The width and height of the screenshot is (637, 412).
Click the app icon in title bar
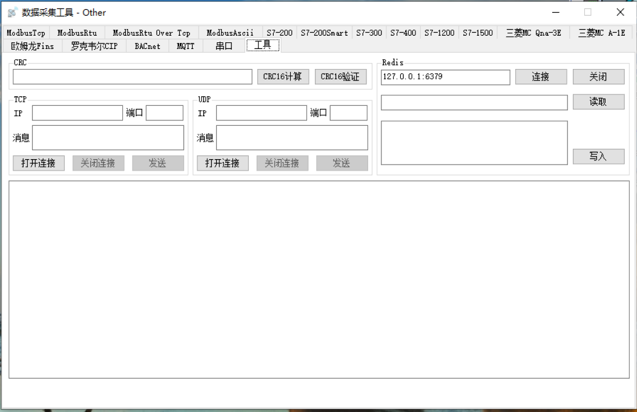pyautogui.click(x=12, y=12)
